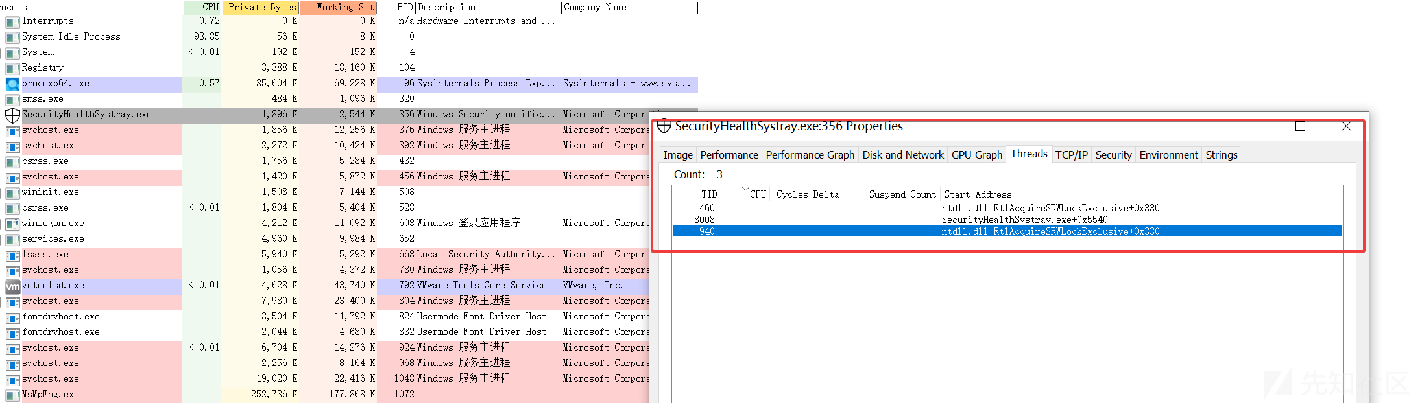The image size is (1422, 403).
Task: Click the icon of csrss.exe PID 432
Action: pyautogui.click(x=12, y=162)
